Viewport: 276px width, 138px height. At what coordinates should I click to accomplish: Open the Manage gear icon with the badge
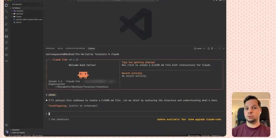[6, 131]
